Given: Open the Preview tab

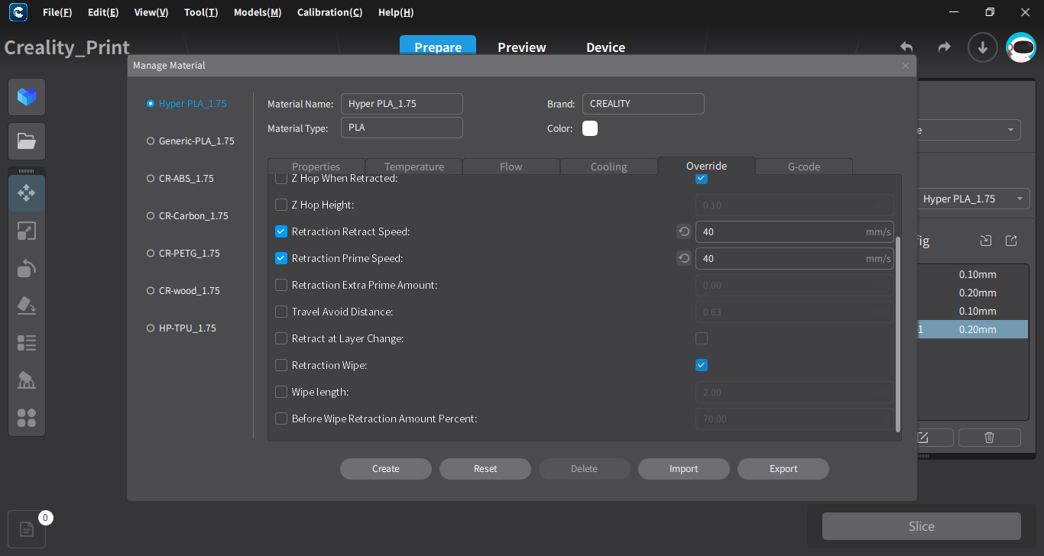Looking at the screenshot, I should [x=521, y=47].
